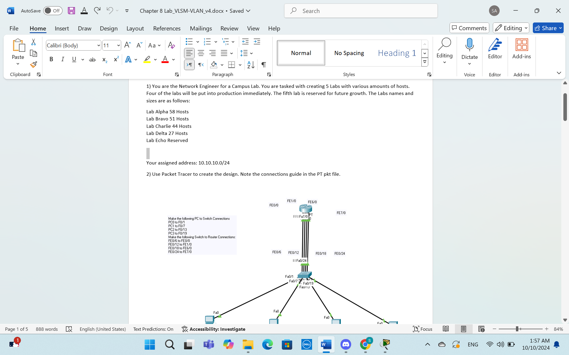Viewport: 569px width, 355px height.
Task: Click the Format Painter brush icon
Action: tap(33, 64)
